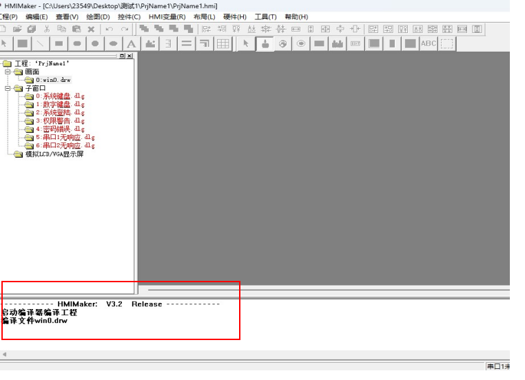Select 2:系统登陆.dlg sub-window

[60, 113]
